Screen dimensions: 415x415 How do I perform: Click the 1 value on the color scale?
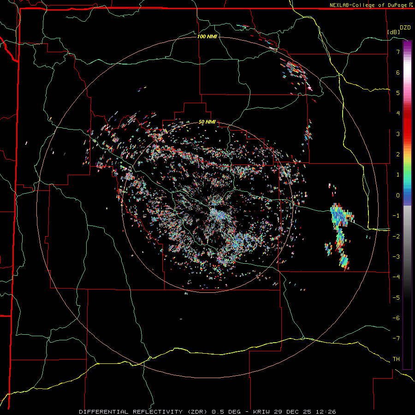(398, 175)
